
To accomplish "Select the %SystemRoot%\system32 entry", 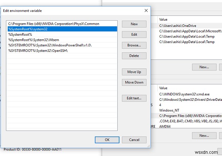I will [62, 29].
